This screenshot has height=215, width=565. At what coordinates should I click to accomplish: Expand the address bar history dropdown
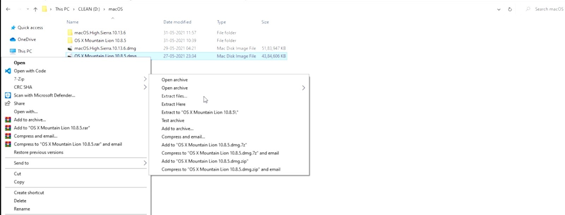499,10
